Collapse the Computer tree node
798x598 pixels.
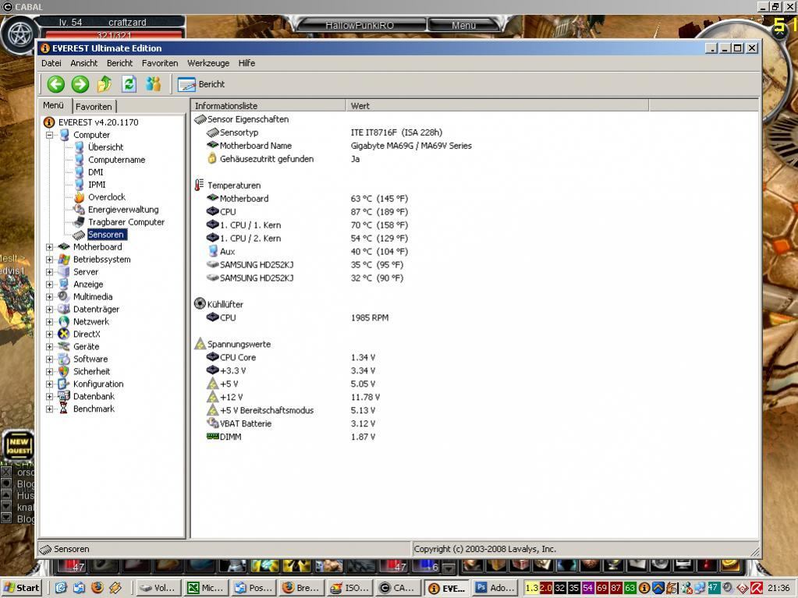tap(49, 135)
